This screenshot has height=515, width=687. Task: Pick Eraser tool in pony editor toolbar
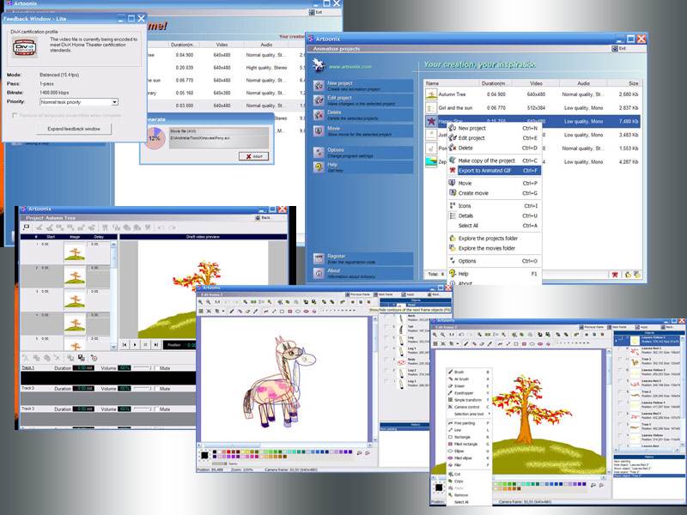pyautogui.click(x=247, y=311)
